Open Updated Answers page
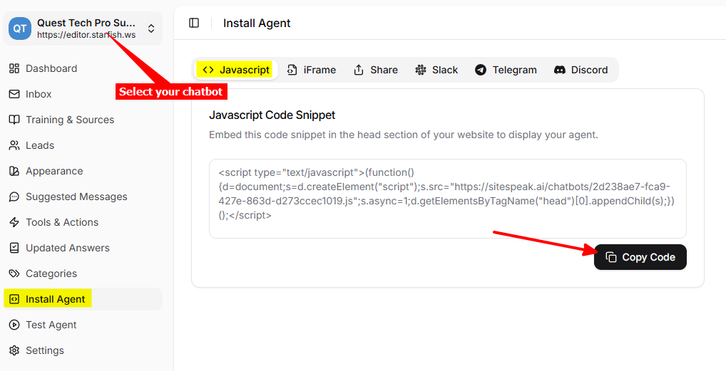 point(68,248)
